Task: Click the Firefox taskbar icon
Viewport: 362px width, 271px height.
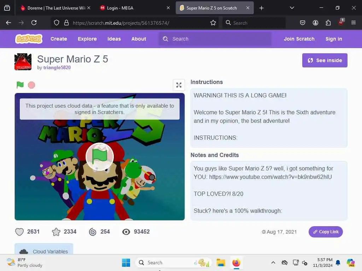Action: point(236,263)
